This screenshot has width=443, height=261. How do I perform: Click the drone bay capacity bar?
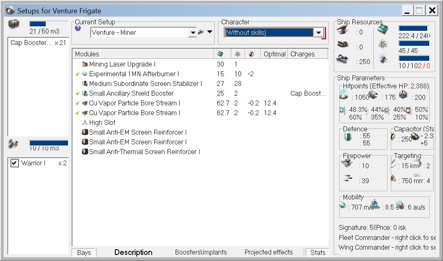(x=49, y=143)
